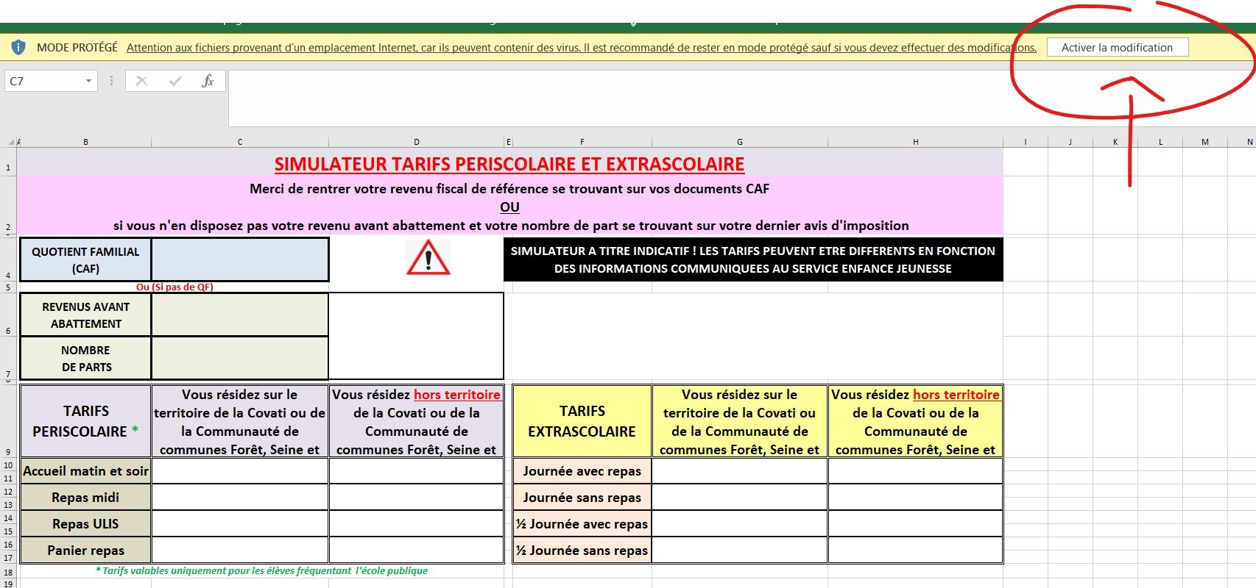Select row 1 header
Screen dimensions: 1256x588
(x=8, y=162)
